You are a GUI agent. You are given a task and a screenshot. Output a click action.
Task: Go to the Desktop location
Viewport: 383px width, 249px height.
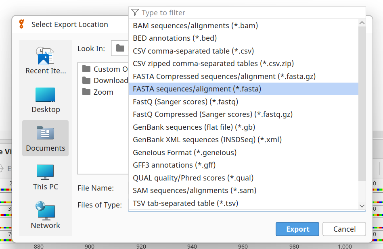coord(45,100)
